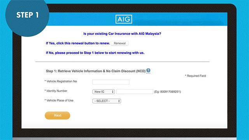Click the 'If No, please proceed' instruction text
This screenshot has width=249, height=140.
pyautogui.click(x=95, y=53)
